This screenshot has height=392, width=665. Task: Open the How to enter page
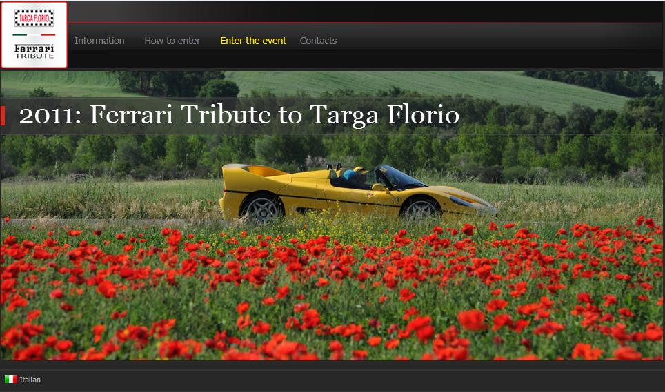(x=172, y=41)
